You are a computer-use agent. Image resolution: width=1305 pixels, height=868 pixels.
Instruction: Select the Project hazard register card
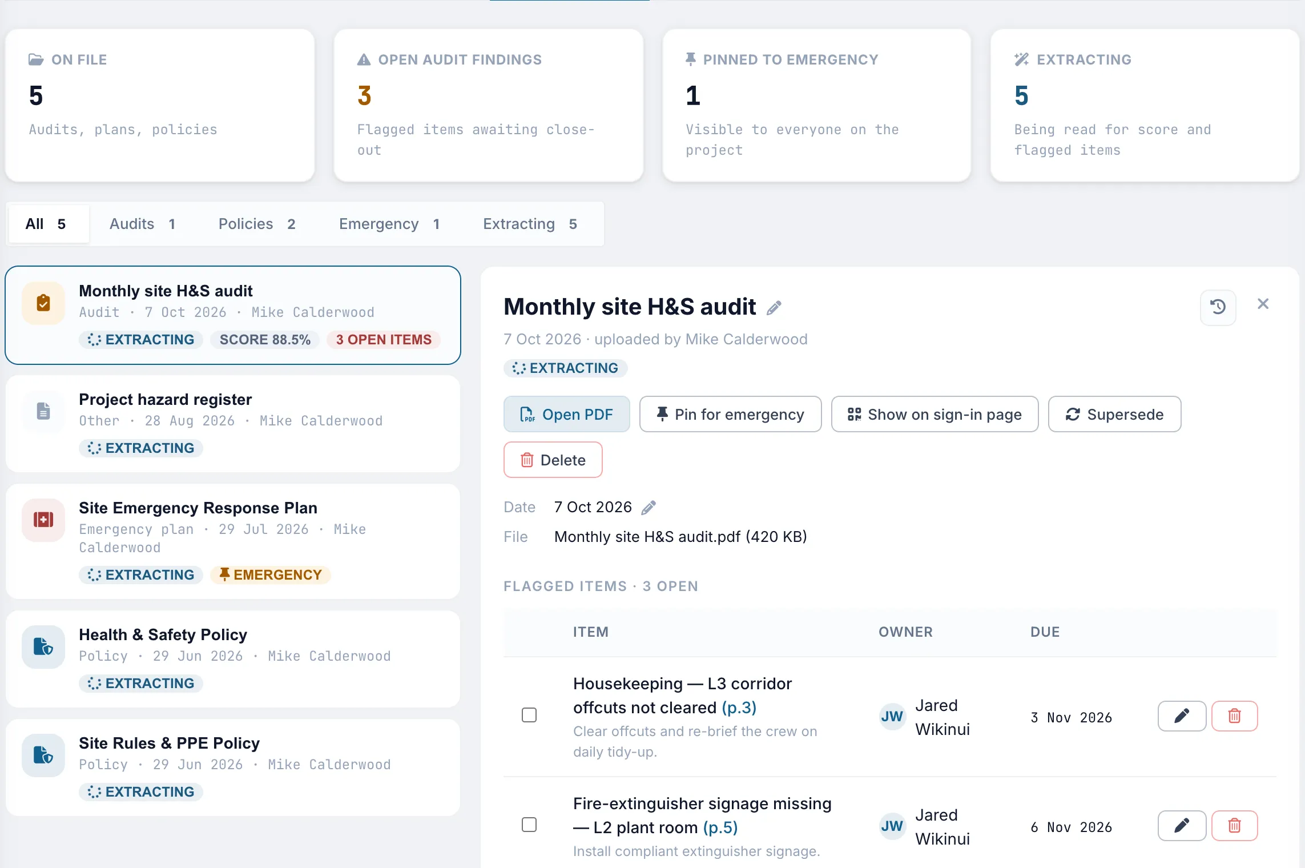pyautogui.click(x=233, y=424)
